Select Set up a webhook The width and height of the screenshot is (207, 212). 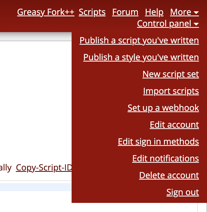[163, 108]
